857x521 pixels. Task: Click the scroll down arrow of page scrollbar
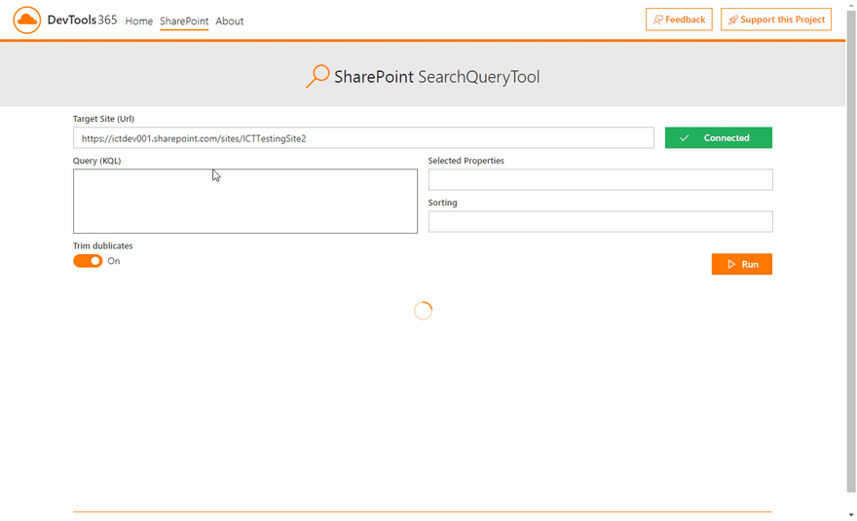[x=851, y=514]
